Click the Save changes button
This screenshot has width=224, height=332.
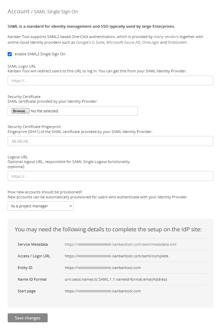pyautogui.click(x=27, y=318)
